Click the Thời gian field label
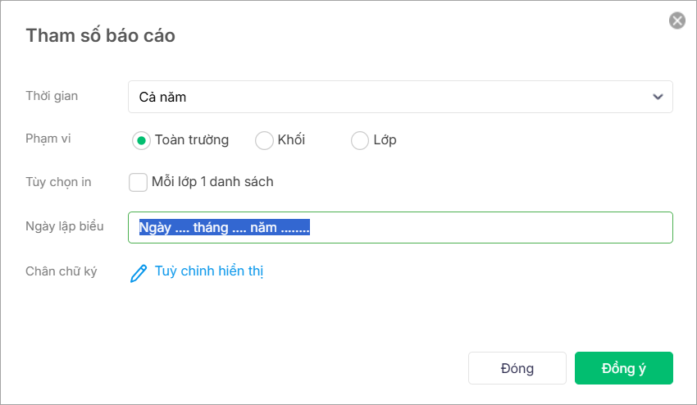Screen dimensions: 697x405 (x=52, y=96)
